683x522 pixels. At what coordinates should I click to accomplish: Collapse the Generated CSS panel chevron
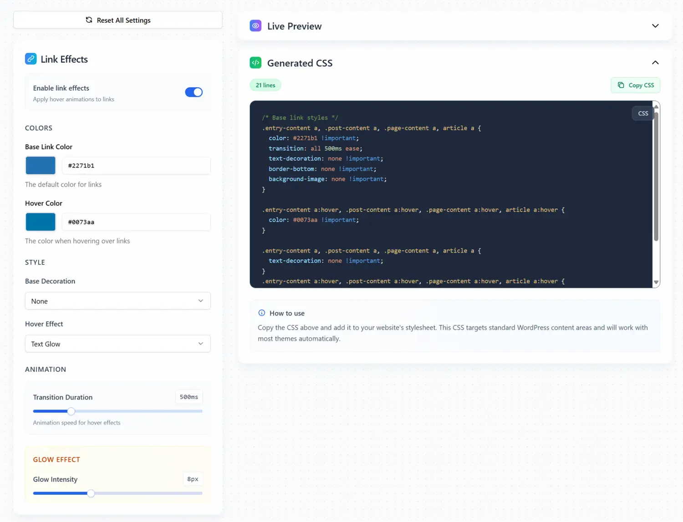pos(655,63)
